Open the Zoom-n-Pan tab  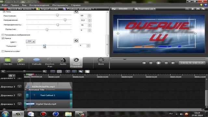(x=50, y=63)
